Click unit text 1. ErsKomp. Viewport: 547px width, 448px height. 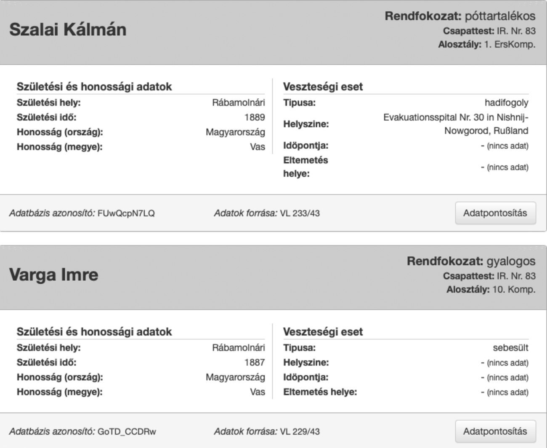(x=510, y=45)
